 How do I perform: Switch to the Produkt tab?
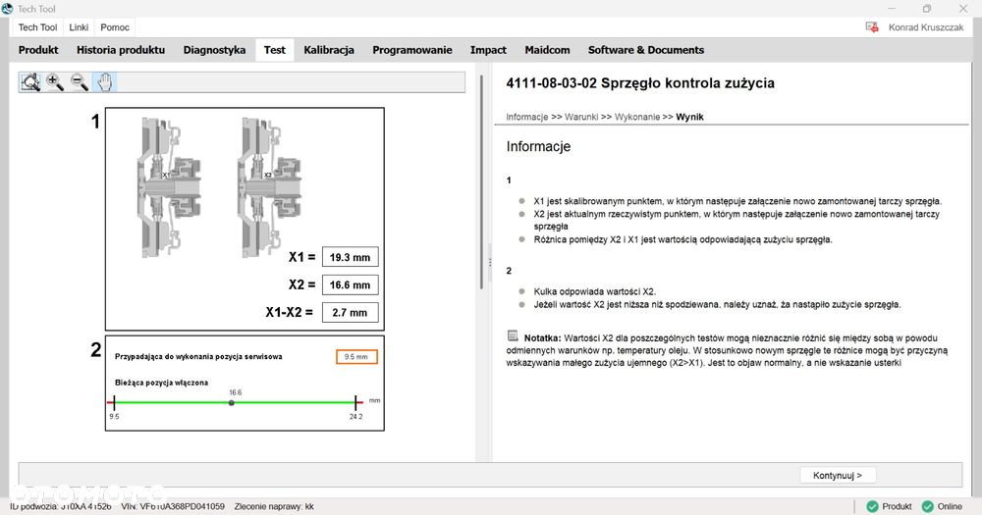tap(38, 50)
